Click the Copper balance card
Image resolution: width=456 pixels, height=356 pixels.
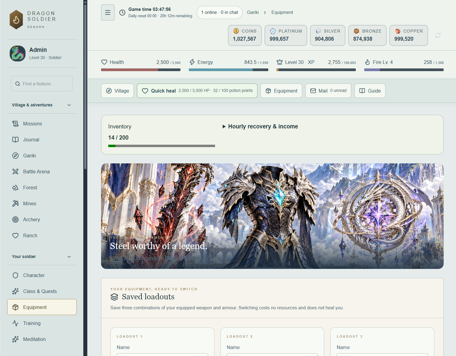[x=409, y=35]
